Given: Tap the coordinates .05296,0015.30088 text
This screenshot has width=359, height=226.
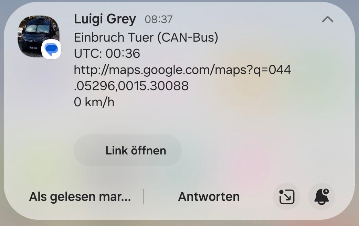Looking at the screenshot, I should tap(131, 86).
